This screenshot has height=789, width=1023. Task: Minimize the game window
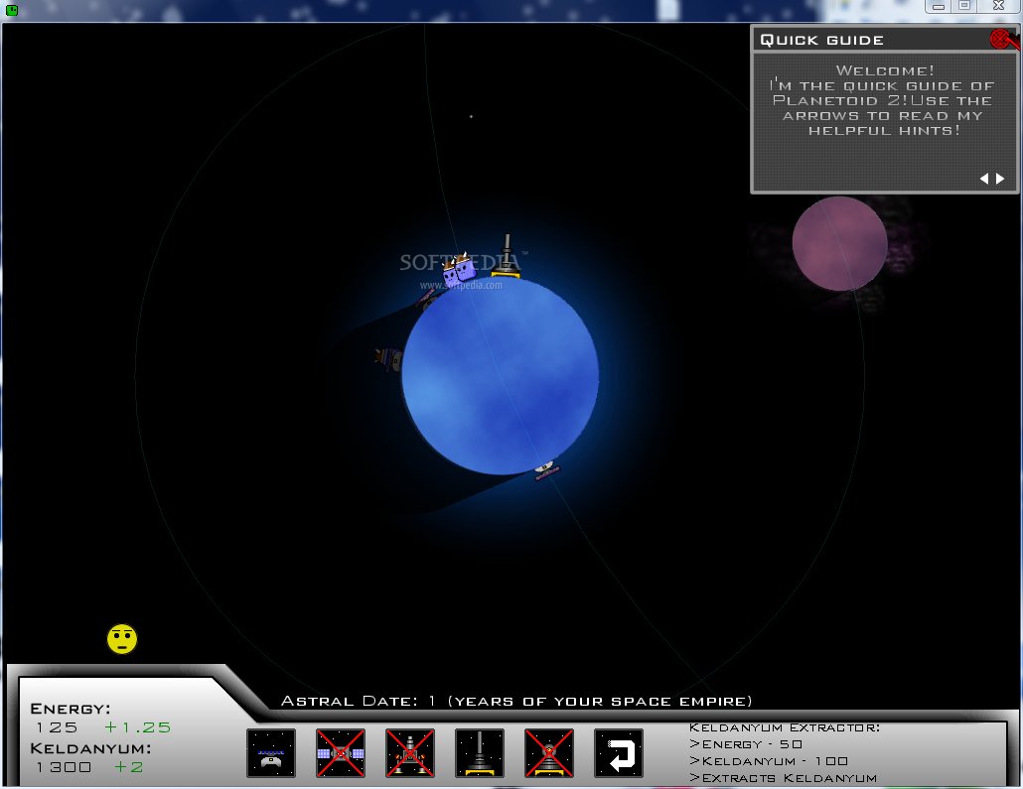click(939, 6)
